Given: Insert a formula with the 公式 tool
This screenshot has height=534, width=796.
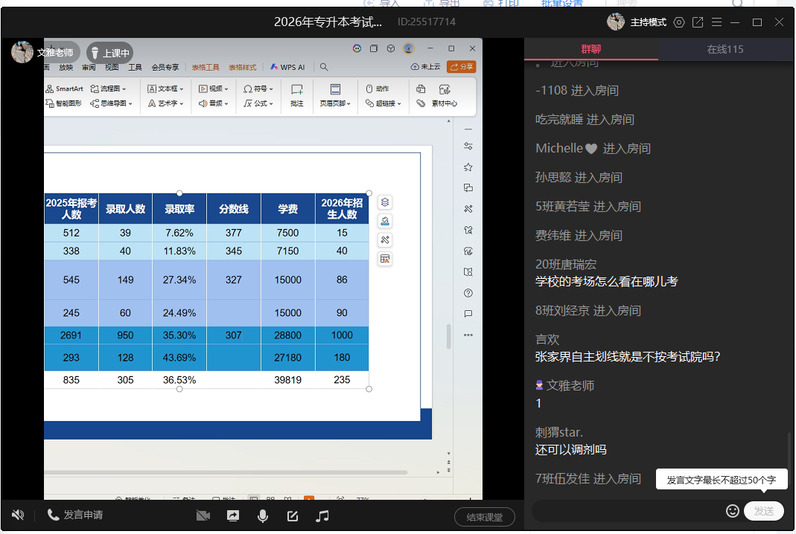Looking at the screenshot, I should point(261,103).
